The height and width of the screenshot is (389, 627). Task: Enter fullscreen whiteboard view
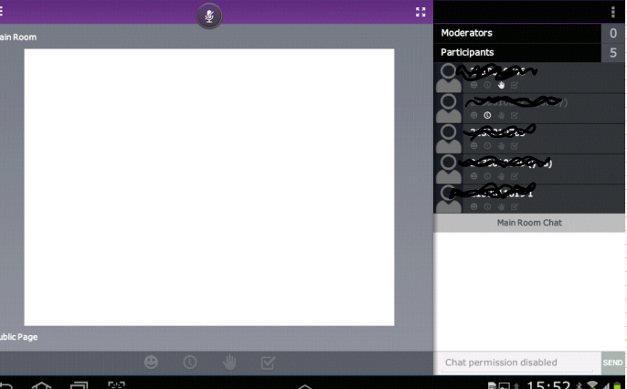point(420,12)
